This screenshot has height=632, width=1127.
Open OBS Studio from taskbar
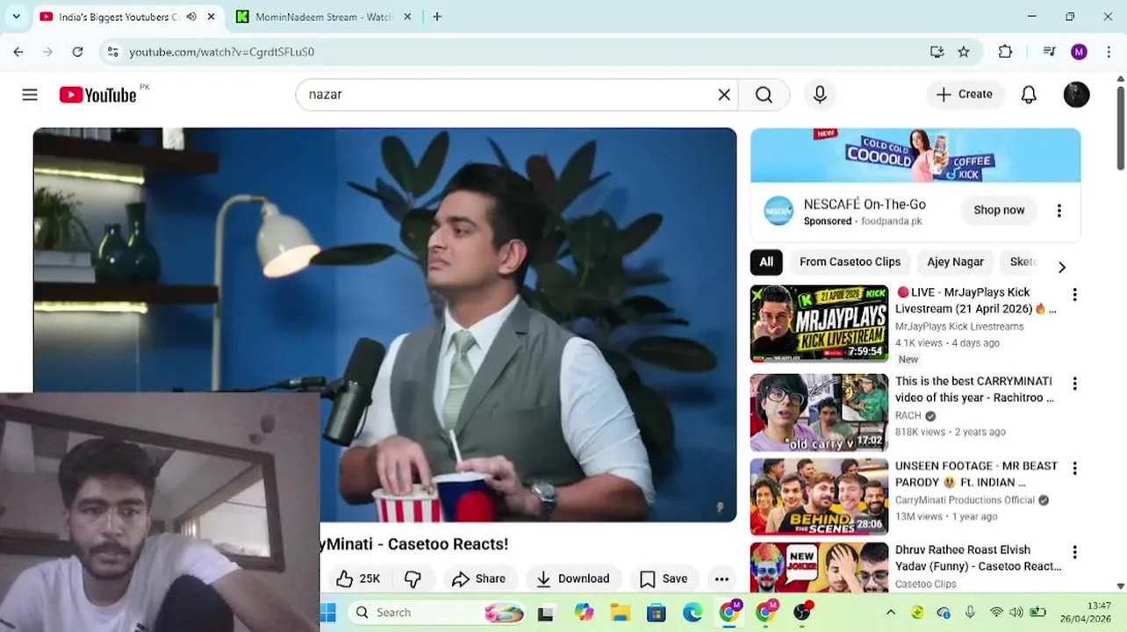tap(802, 612)
